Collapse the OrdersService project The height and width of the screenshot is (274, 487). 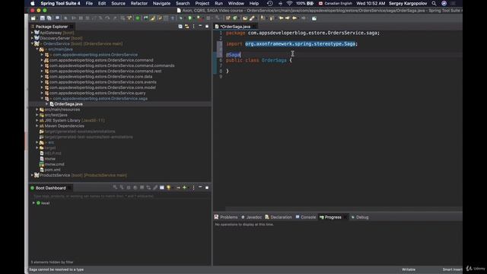pos(32,44)
